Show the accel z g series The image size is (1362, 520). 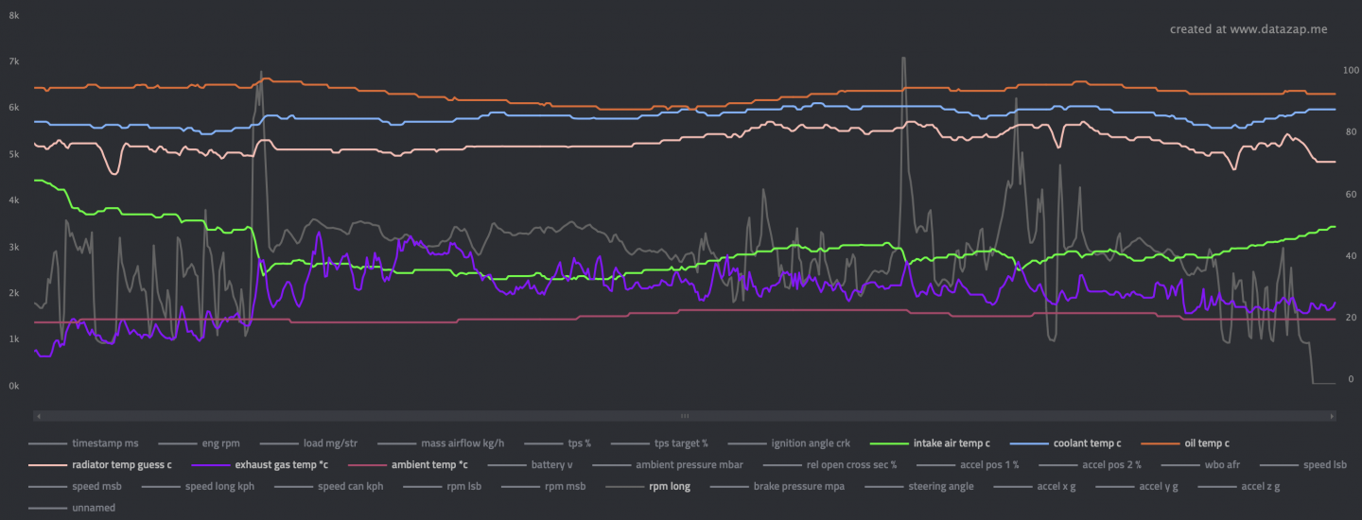[1240, 486]
